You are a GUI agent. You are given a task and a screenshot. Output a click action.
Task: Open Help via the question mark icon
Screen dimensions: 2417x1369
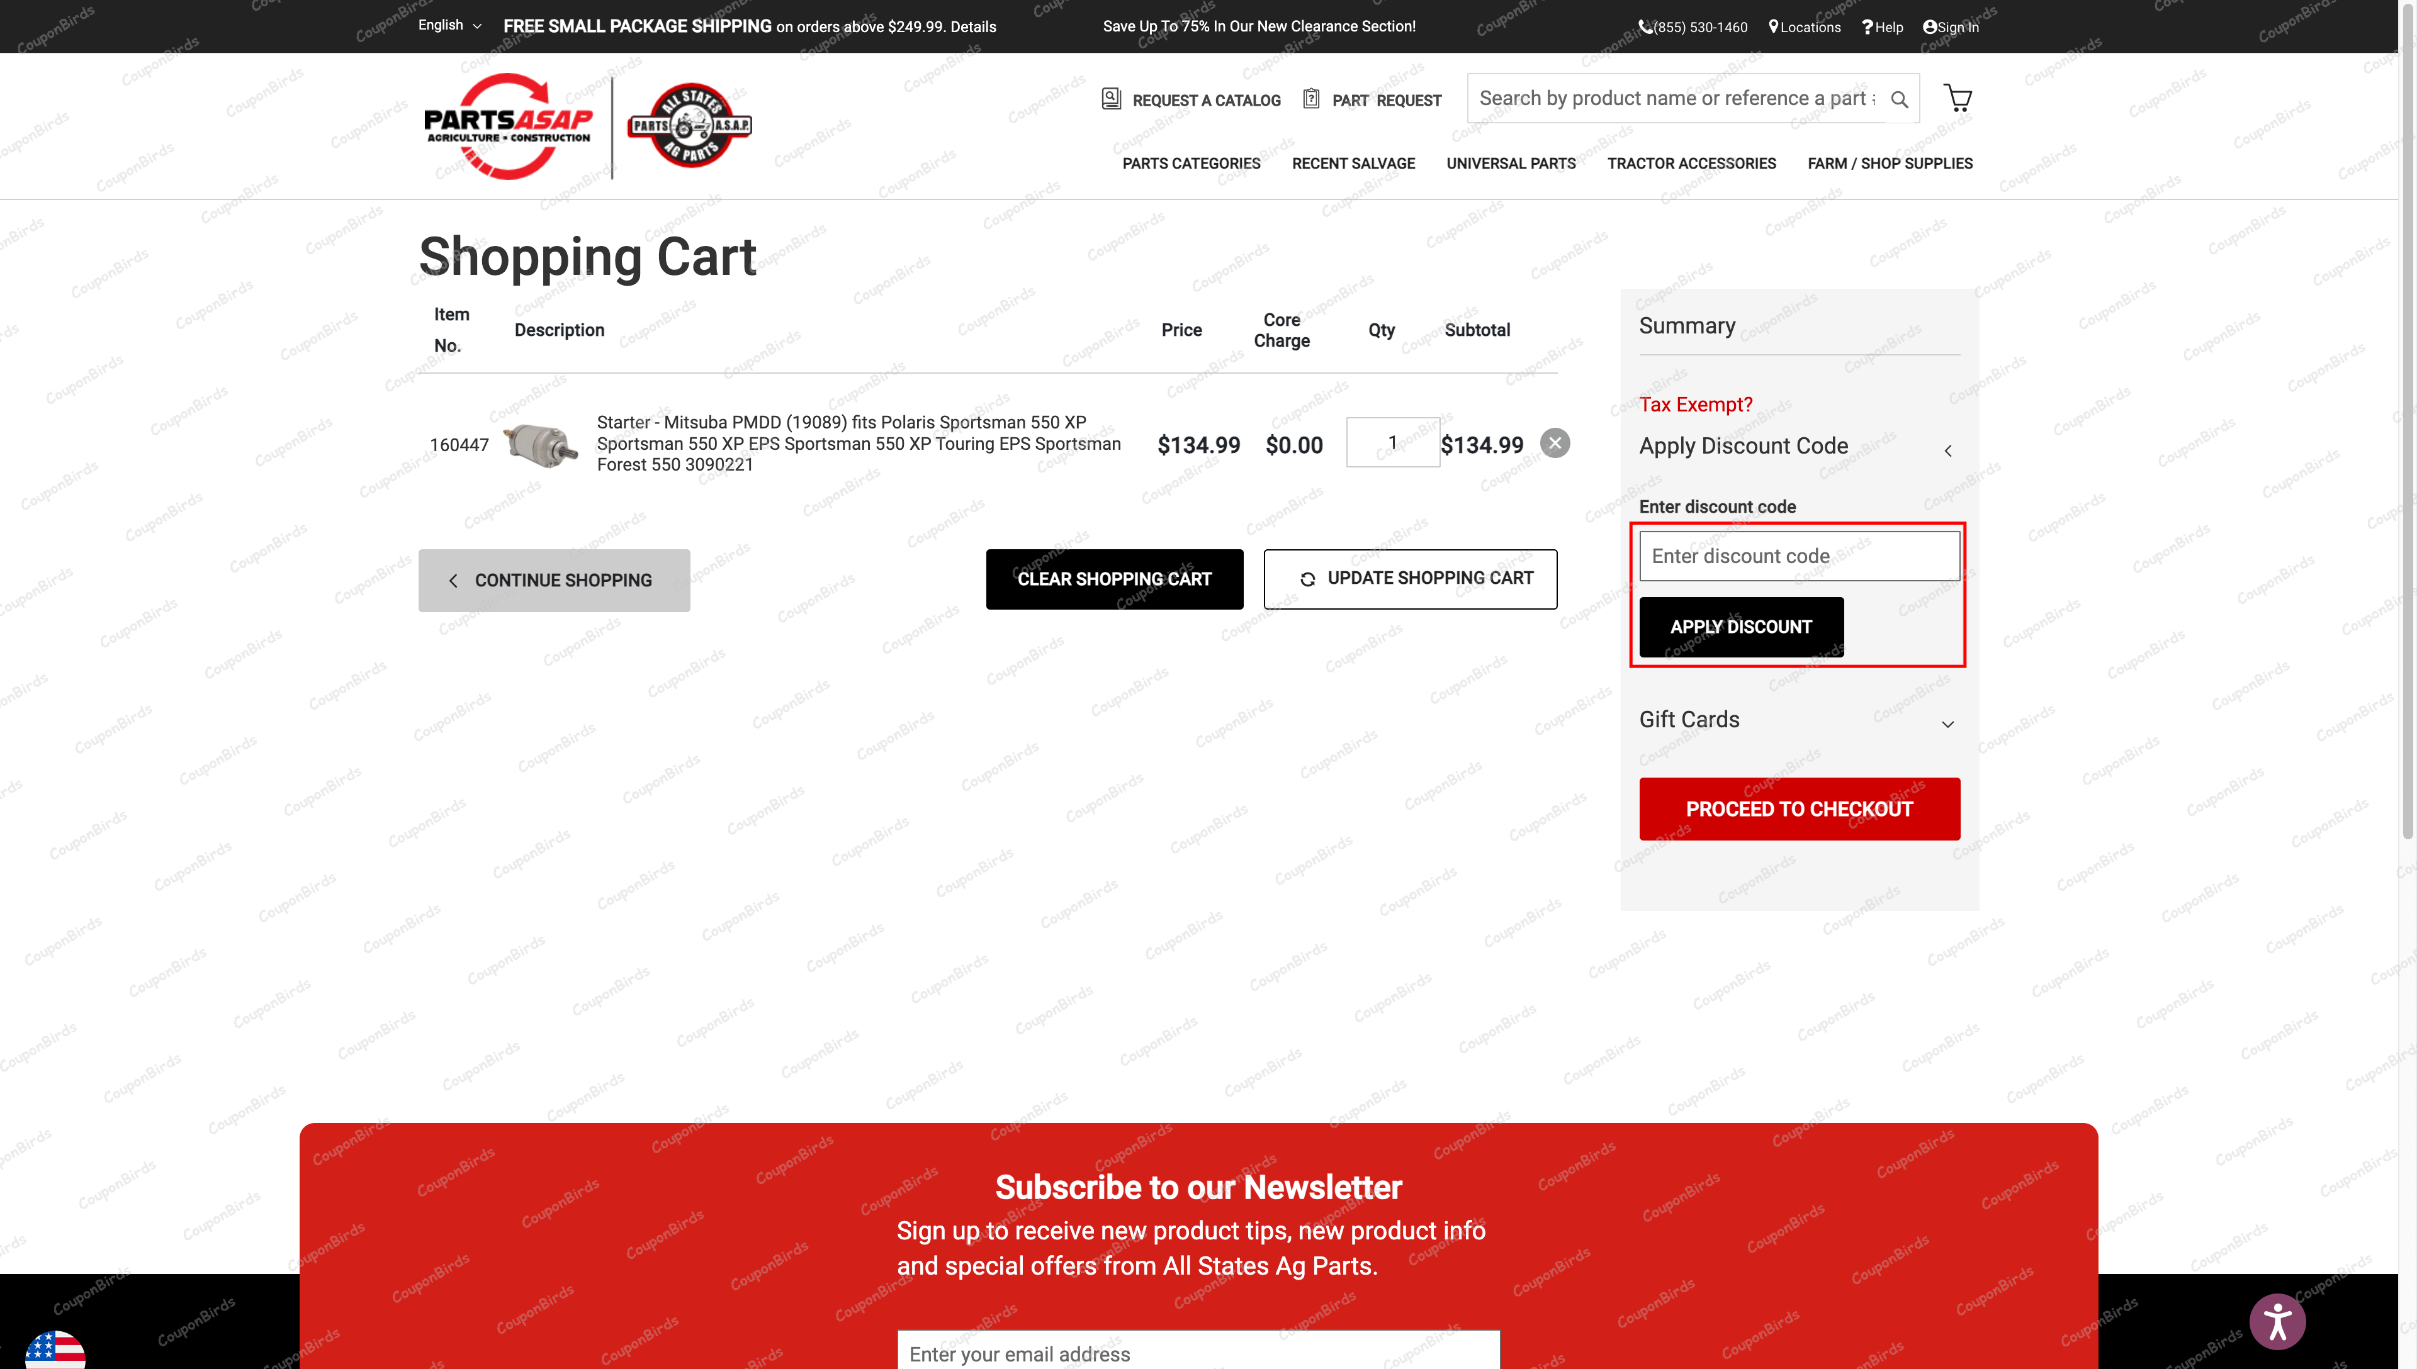click(x=1866, y=26)
